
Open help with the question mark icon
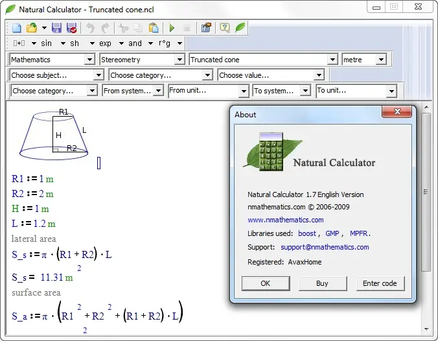pyautogui.click(x=225, y=28)
